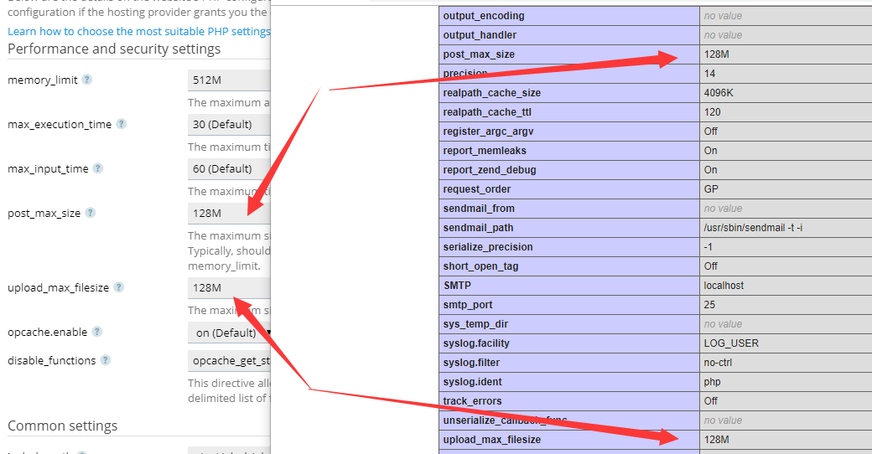This screenshot has height=454, width=872.
Task: Show help for the post_max_size setting
Action: point(91,213)
